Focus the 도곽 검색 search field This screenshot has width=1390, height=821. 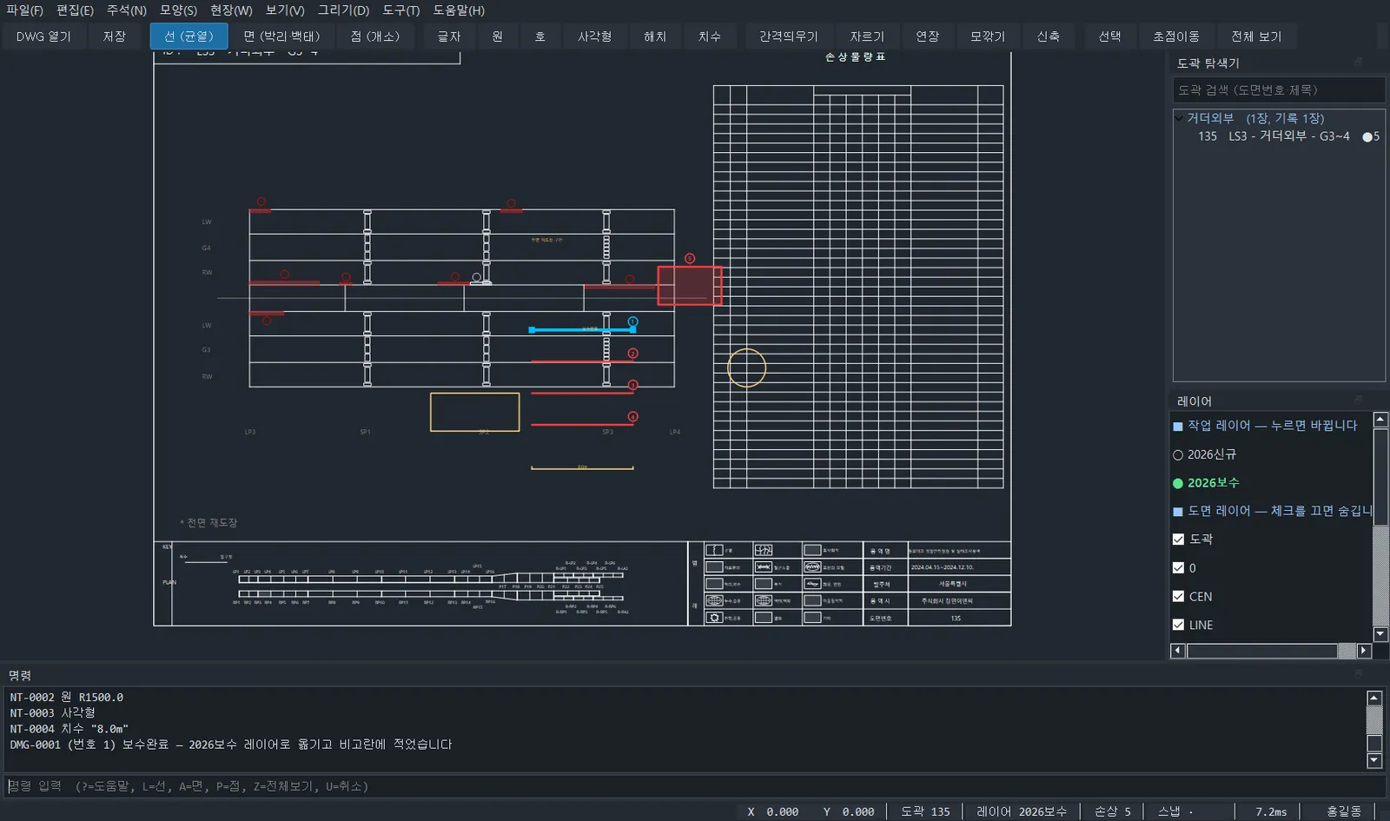tap(1279, 90)
